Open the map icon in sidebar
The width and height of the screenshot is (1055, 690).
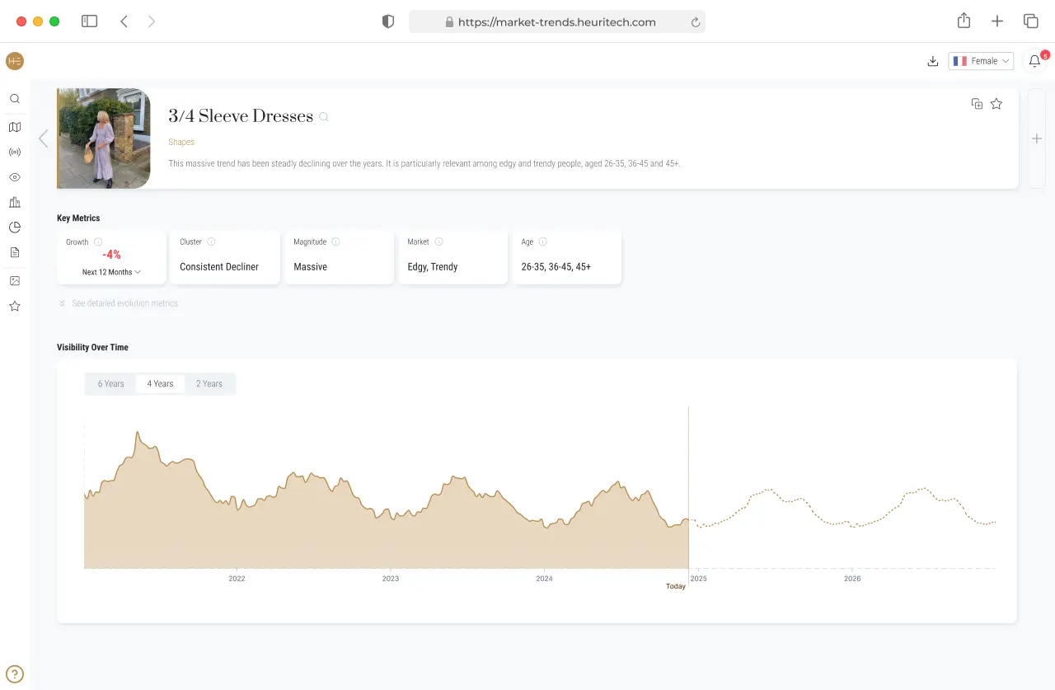[x=15, y=127]
